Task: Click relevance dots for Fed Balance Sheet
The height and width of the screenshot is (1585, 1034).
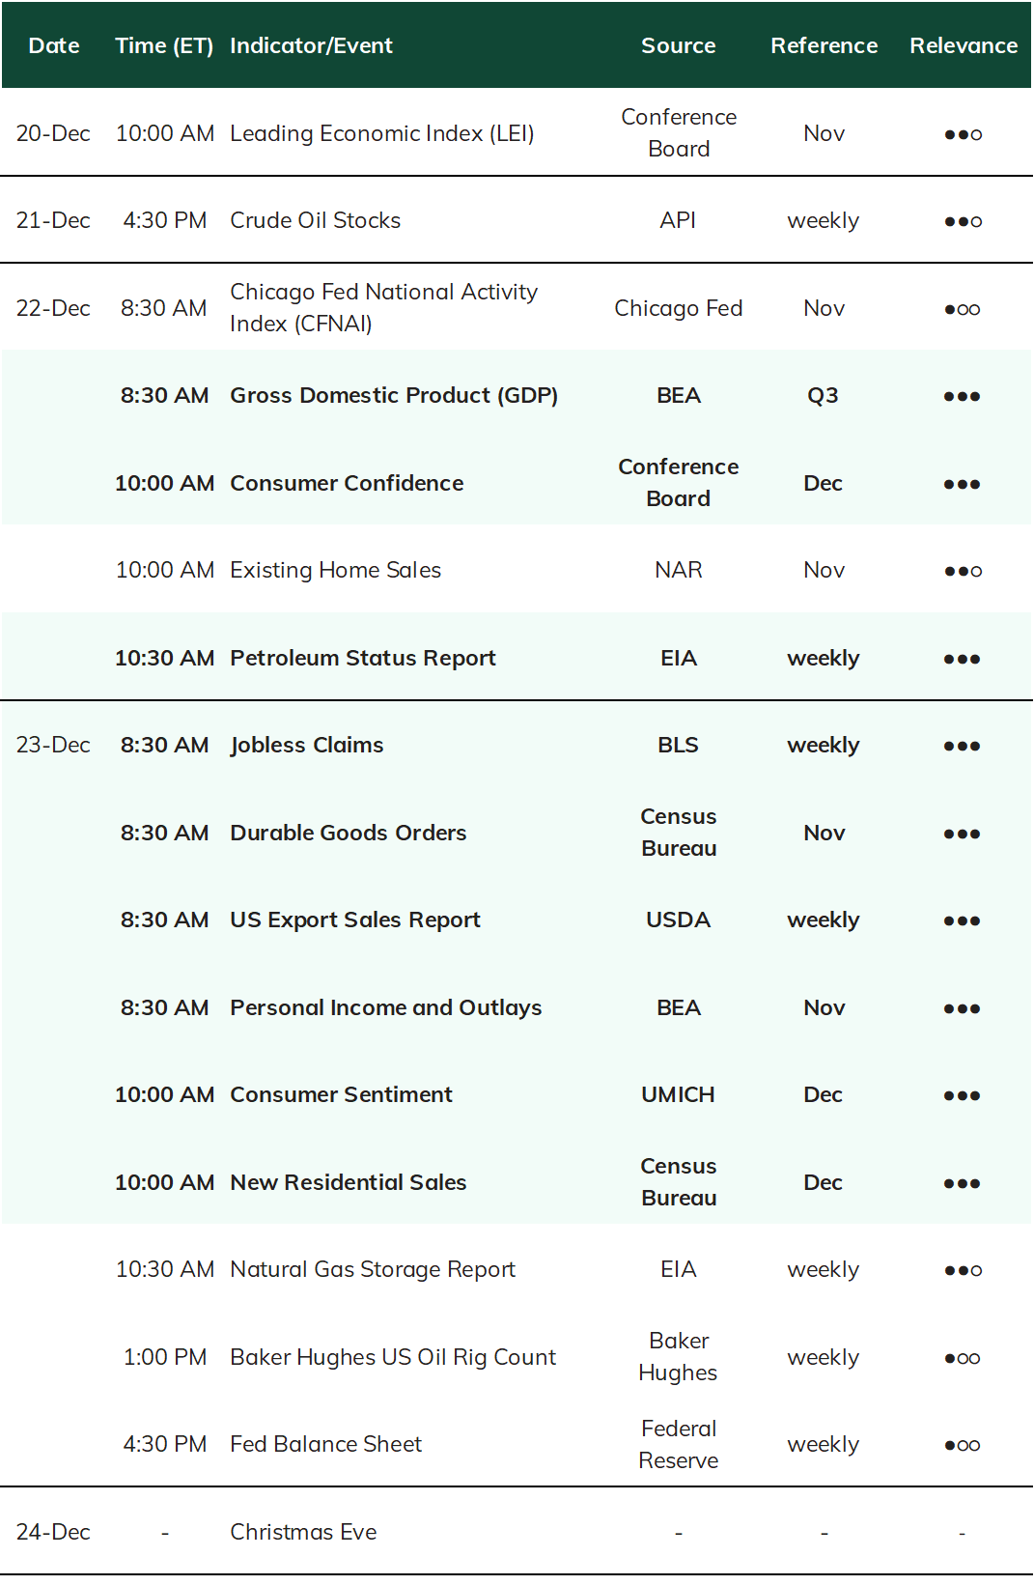Action: [963, 1445]
